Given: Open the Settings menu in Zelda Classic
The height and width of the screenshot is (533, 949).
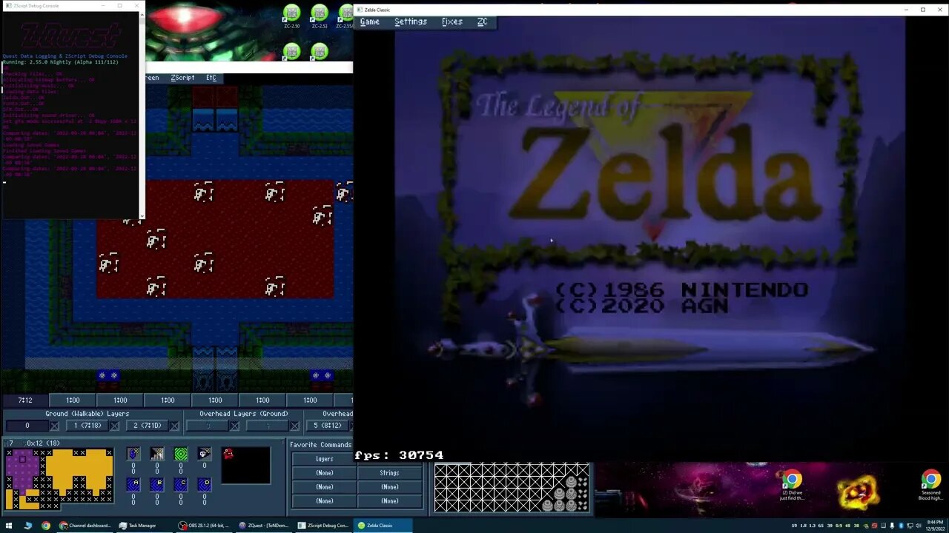Looking at the screenshot, I should click(410, 22).
